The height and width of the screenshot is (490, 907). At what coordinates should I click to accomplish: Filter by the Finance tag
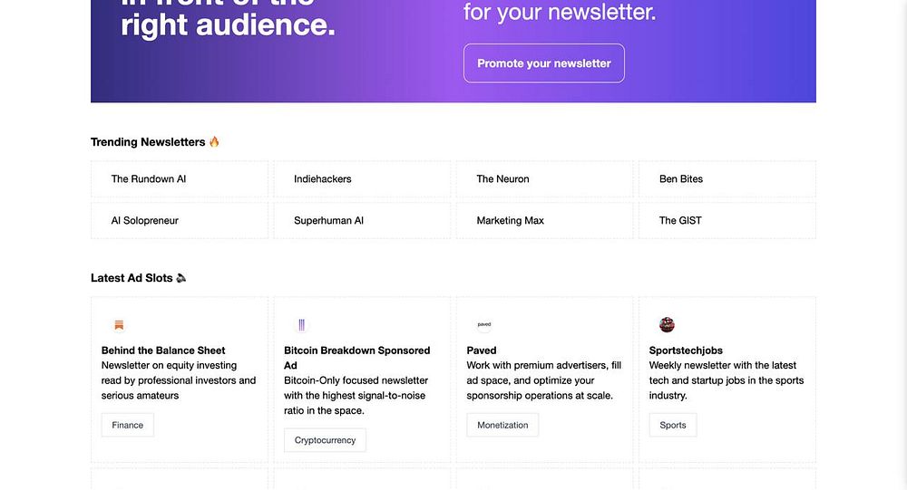(128, 425)
